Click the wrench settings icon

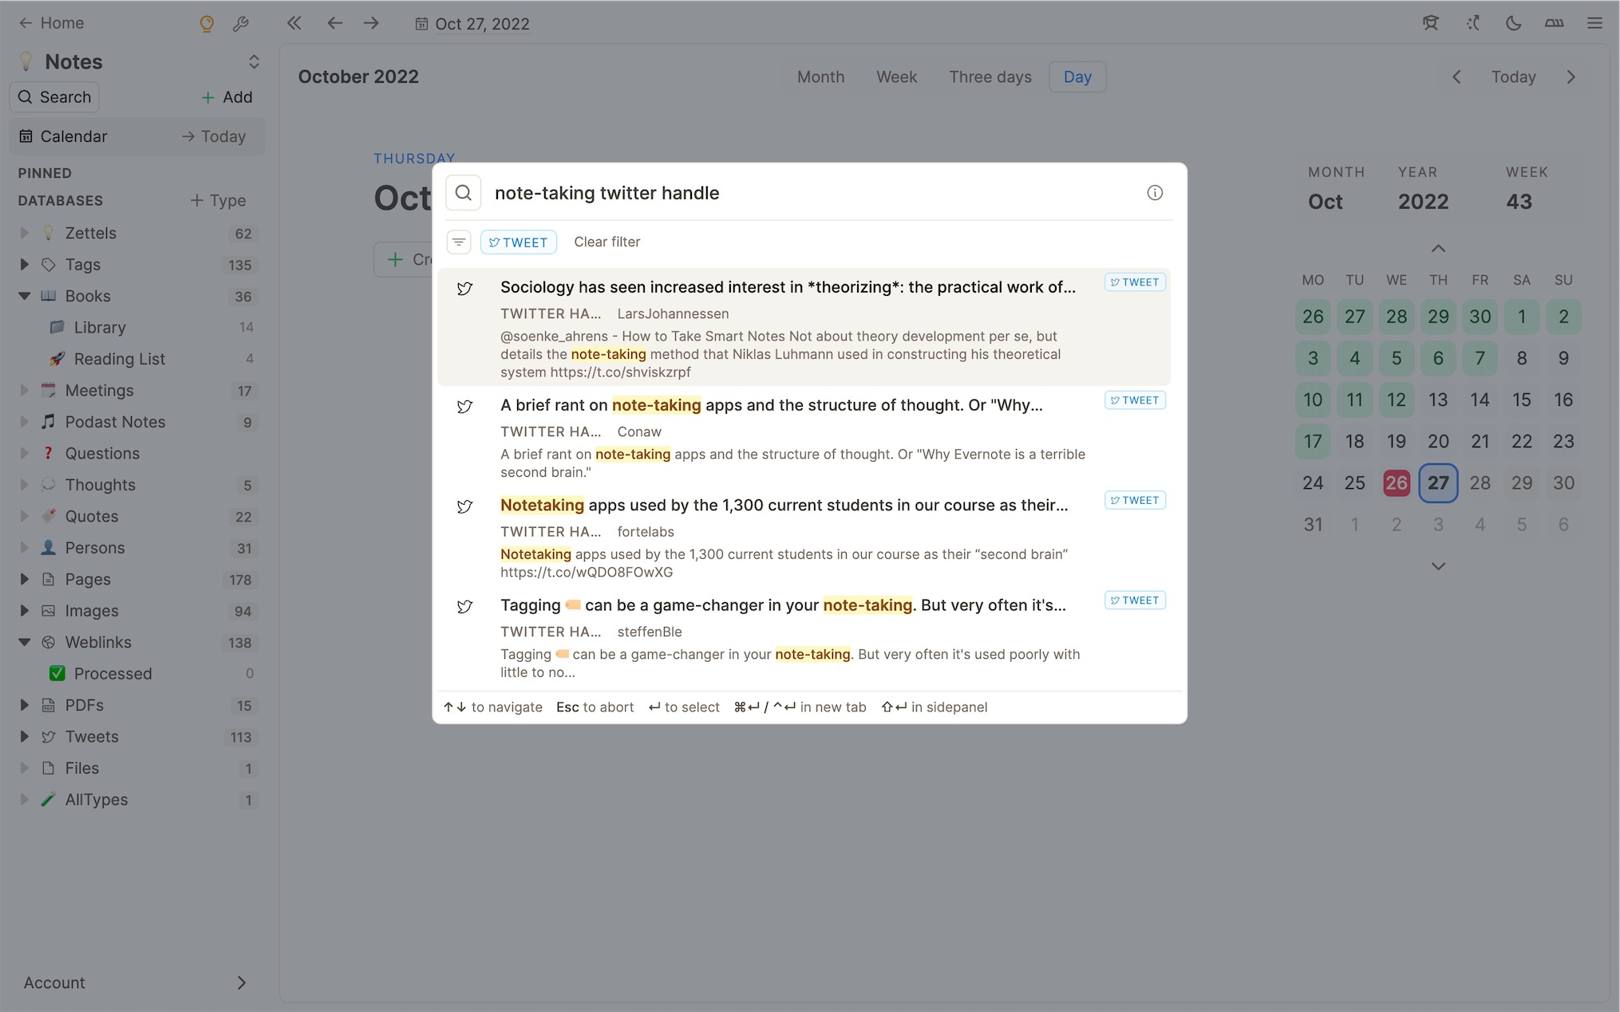(x=240, y=24)
